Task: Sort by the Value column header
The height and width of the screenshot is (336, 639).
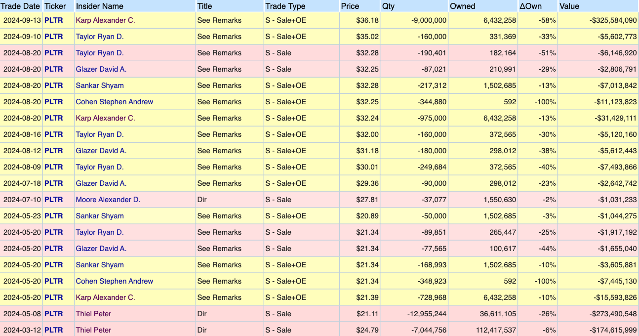Action: click(x=569, y=6)
